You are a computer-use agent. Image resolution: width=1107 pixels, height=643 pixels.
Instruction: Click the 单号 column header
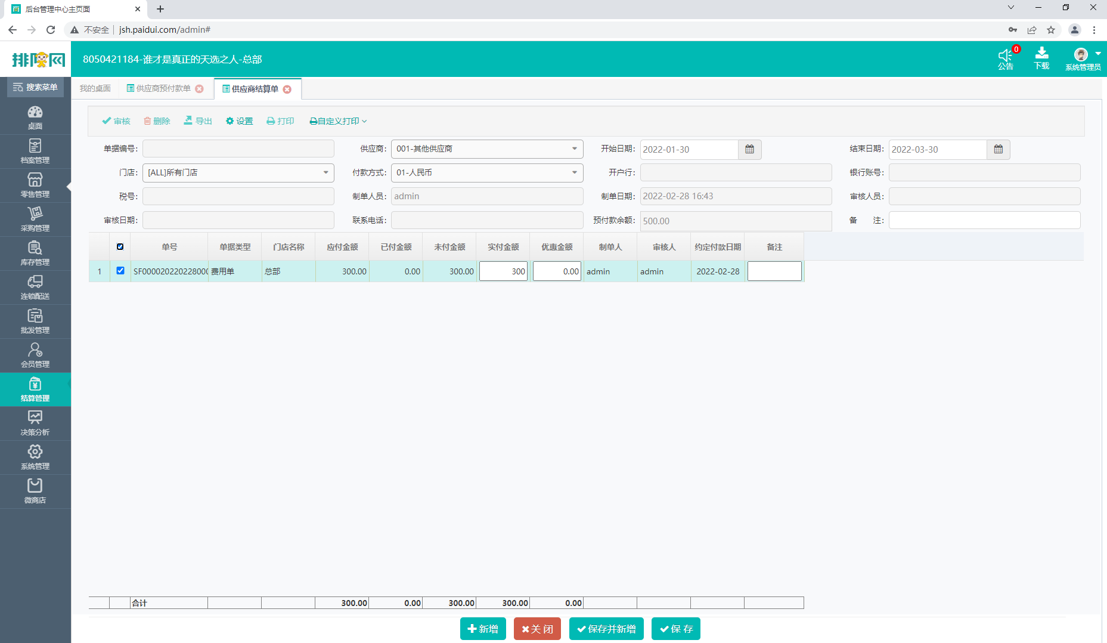[169, 247]
